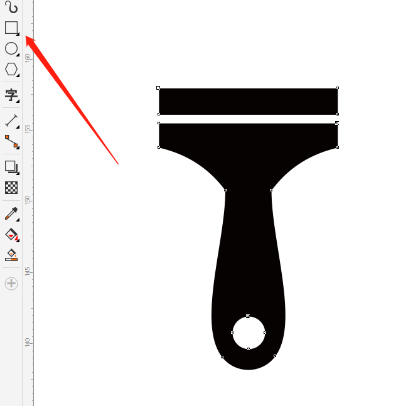Viewport: 418px width, 406px height.
Task: Select the Smart Fill tool
Action: pos(11,255)
